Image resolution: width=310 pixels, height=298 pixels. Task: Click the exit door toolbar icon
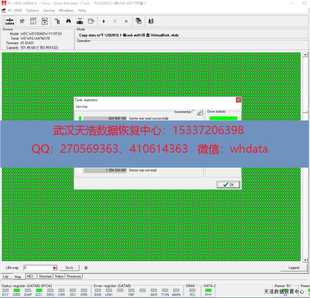pyautogui.click(x=151, y=21)
